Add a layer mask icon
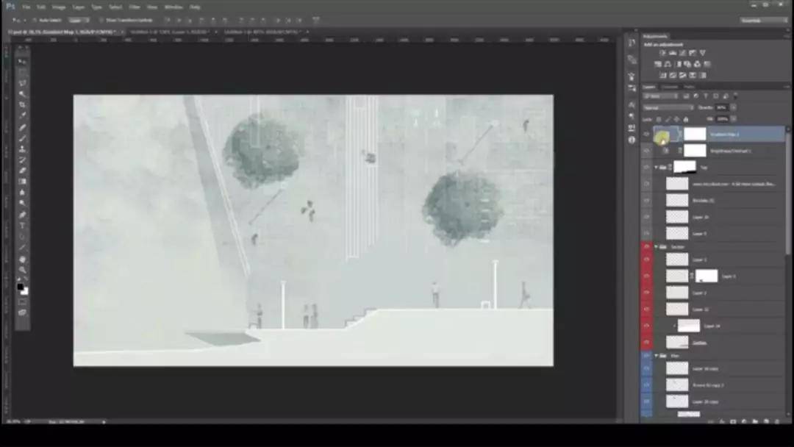Screen dimensions: 794x447 [733, 421]
